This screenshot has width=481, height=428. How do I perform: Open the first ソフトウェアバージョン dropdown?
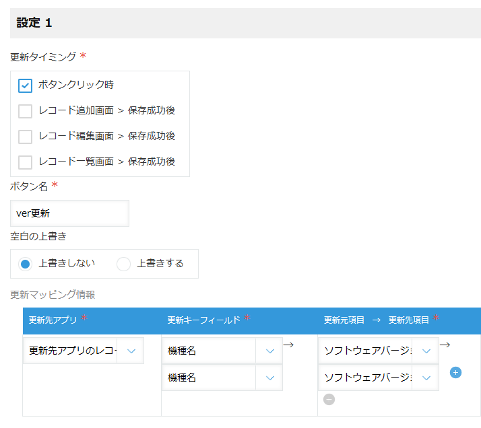click(379, 351)
